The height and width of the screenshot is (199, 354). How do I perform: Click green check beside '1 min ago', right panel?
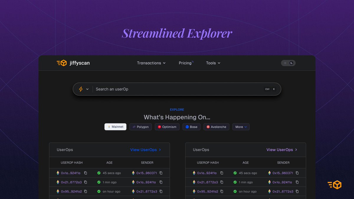(x=235, y=182)
